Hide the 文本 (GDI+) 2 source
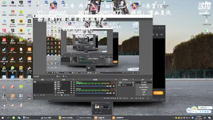The image size is (213, 120). point(71,90)
